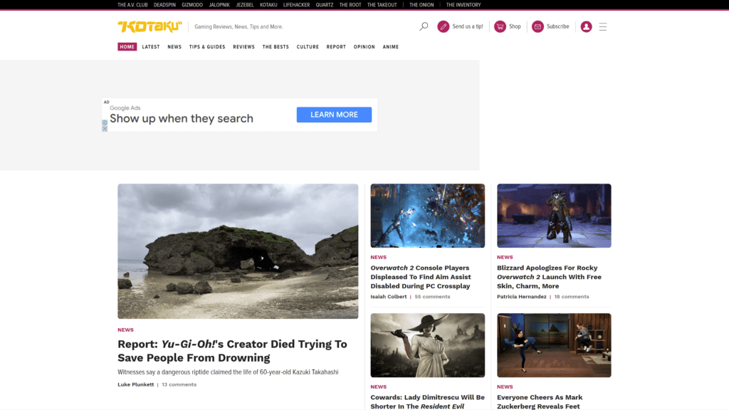Visit the Opinion section
The image size is (729, 410).
[364, 47]
